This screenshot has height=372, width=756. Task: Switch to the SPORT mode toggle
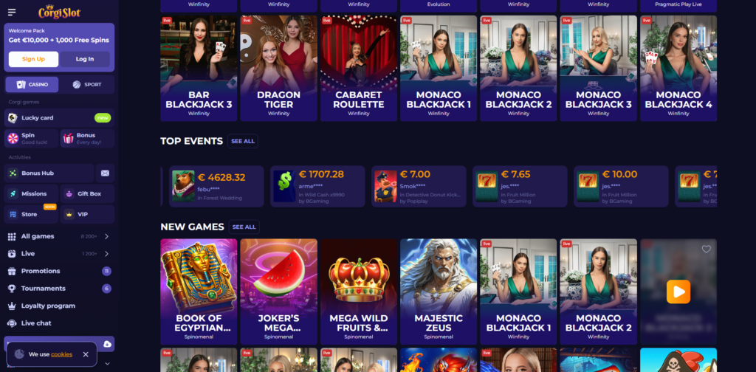[x=87, y=84]
